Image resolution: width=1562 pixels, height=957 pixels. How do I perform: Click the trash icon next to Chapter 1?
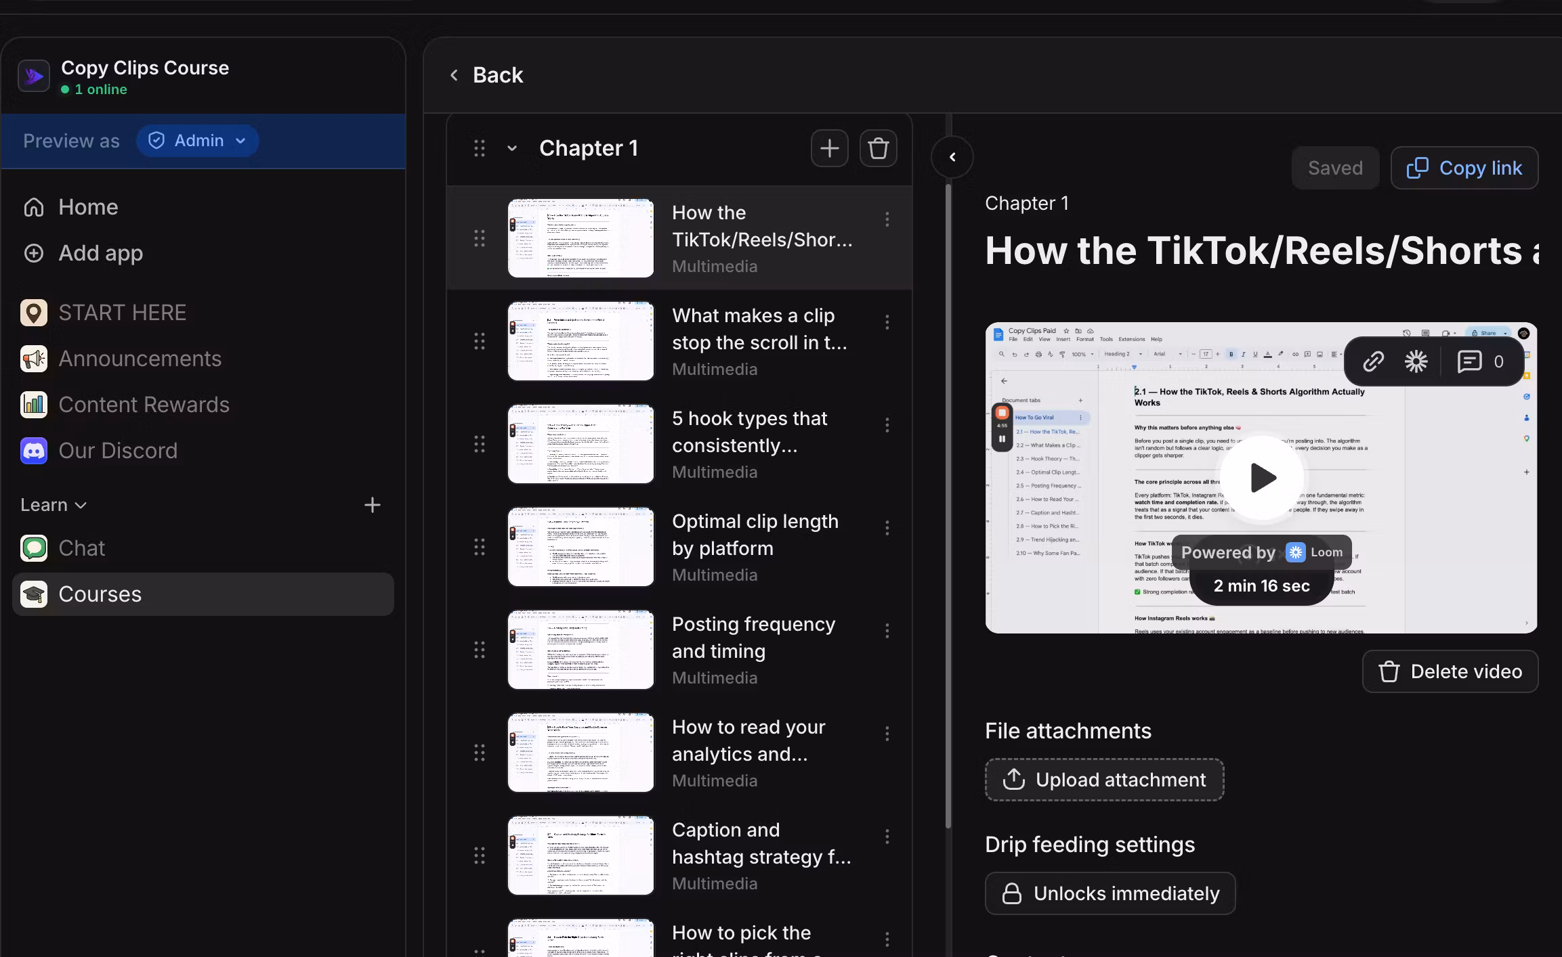click(x=878, y=148)
